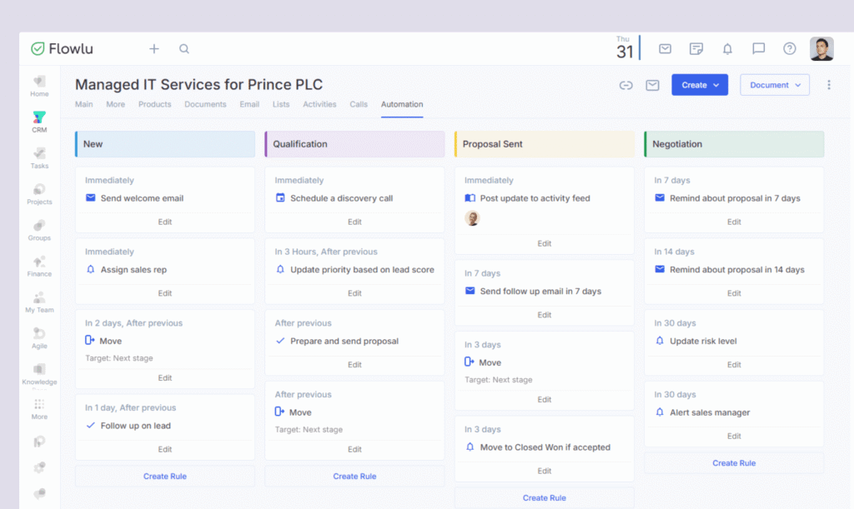Open the Document dropdown menu
854x509 pixels.
[x=774, y=84]
